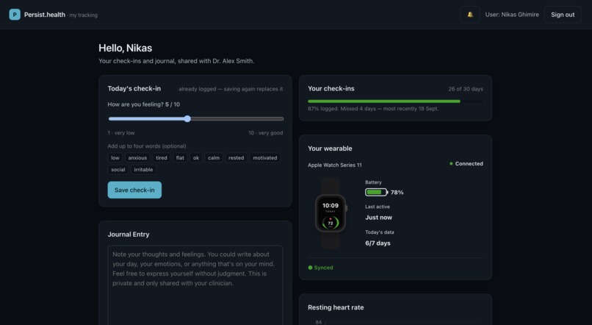
Task: Click 'User: Nikas Ghimire' label
Action: [512, 15]
